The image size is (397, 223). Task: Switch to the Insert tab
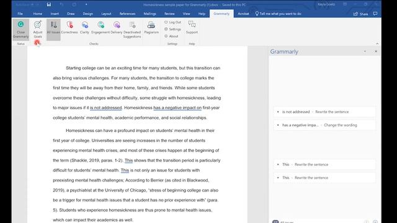pos(55,14)
